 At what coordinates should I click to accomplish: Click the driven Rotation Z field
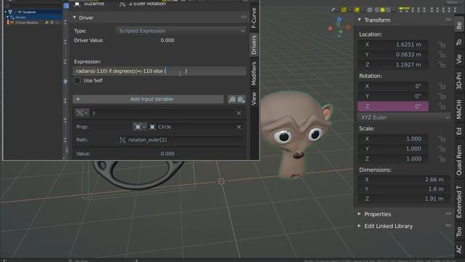pyautogui.click(x=393, y=106)
